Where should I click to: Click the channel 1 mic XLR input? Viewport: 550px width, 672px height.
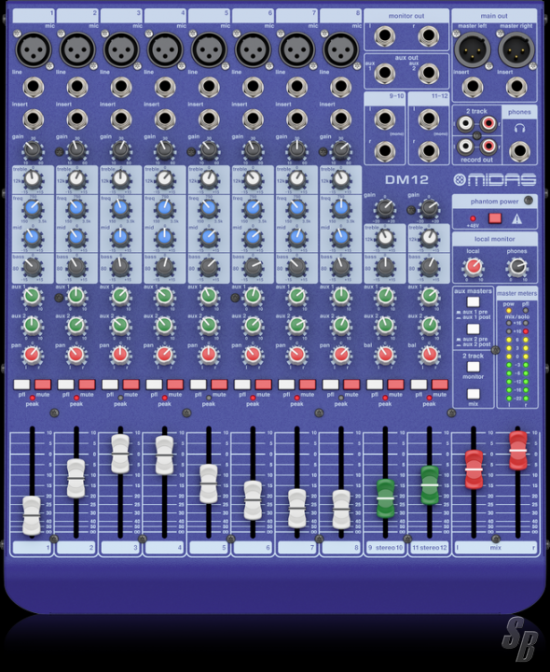click(34, 49)
